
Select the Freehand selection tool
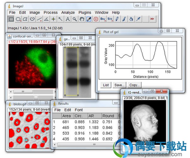tap(32, 19)
